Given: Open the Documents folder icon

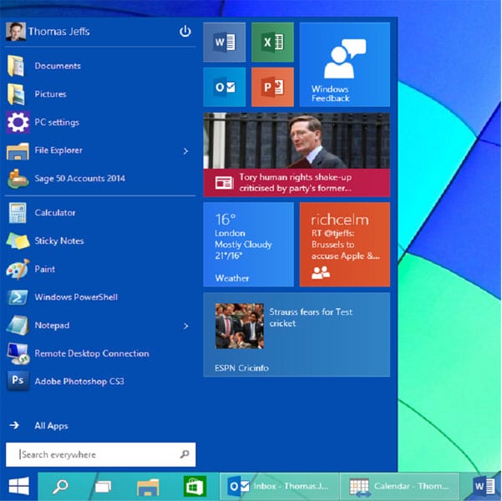Looking at the screenshot, I should tap(17, 66).
